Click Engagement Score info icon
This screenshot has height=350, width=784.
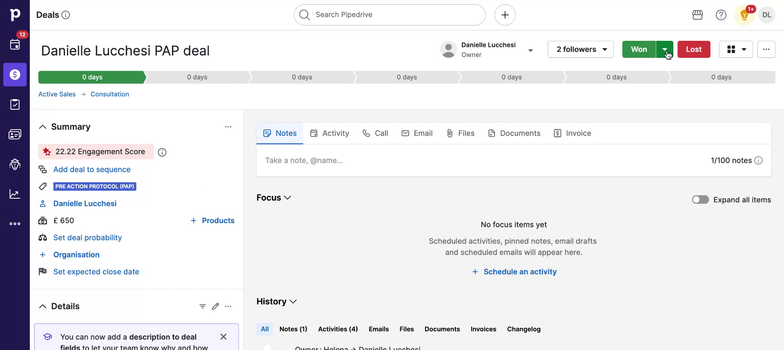[x=162, y=152]
